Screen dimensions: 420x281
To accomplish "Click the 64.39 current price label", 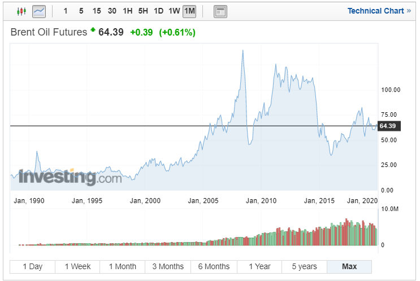I will (x=389, y=126).
